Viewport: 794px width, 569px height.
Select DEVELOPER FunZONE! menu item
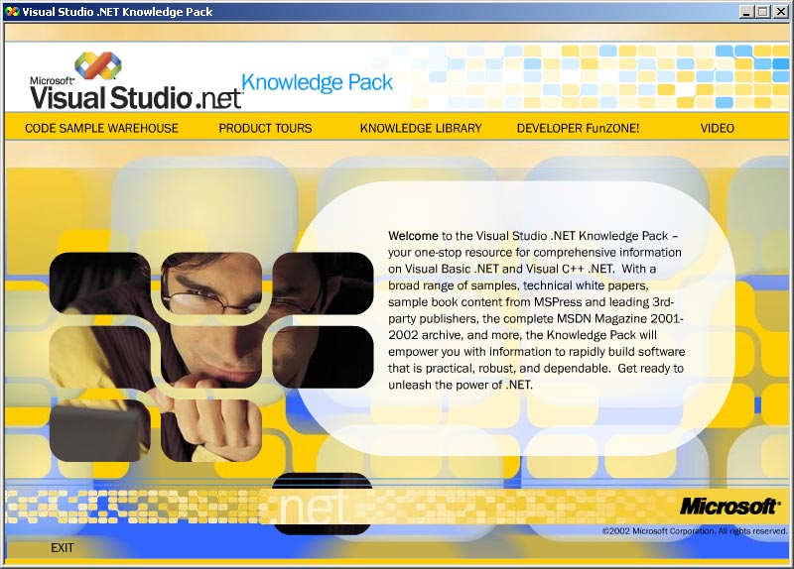point(578,128)
